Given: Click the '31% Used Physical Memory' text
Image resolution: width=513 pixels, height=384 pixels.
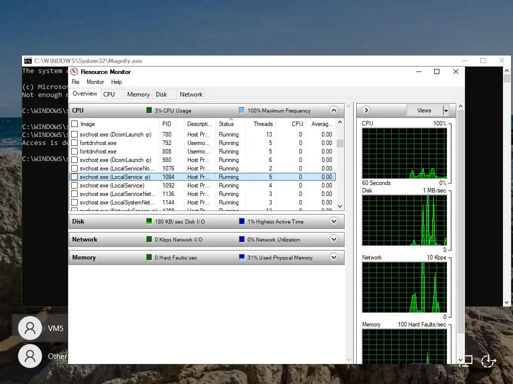Looking at the screenshot, I should tap(280, 257).
